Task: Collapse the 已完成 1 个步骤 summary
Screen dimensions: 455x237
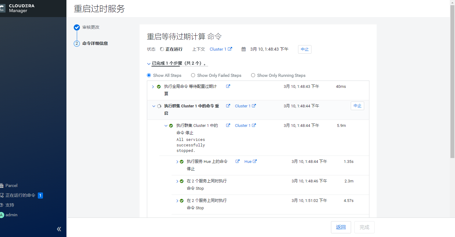Action: [x=149, y=64]
